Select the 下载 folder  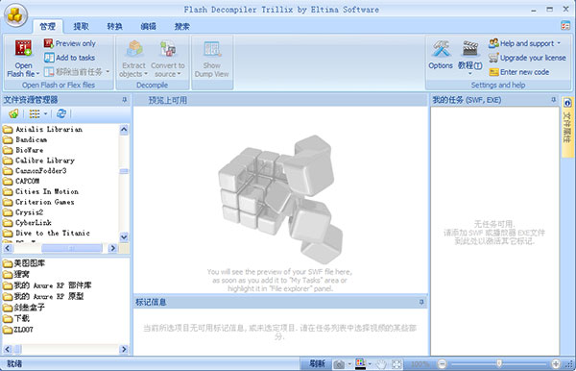(16, 318)
